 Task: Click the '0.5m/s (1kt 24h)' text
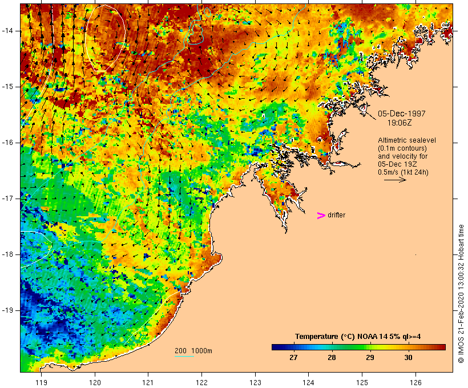click(403, 172)
